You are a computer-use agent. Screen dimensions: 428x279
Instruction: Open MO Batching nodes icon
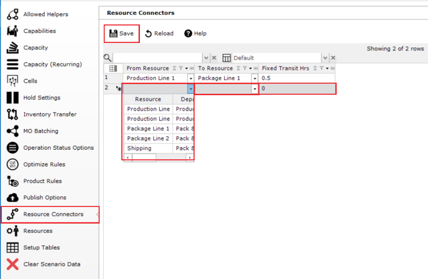click(x=12, y=131)
